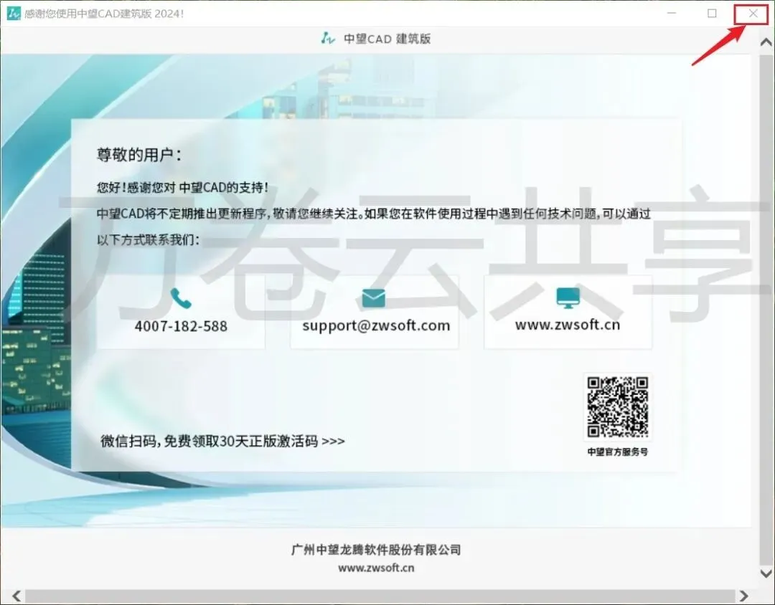Close the ZWCAD thank-you window
775x605 pixels.
(753, 14)
